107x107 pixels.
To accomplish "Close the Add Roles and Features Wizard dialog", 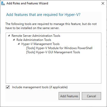I will tap(103, 3).
